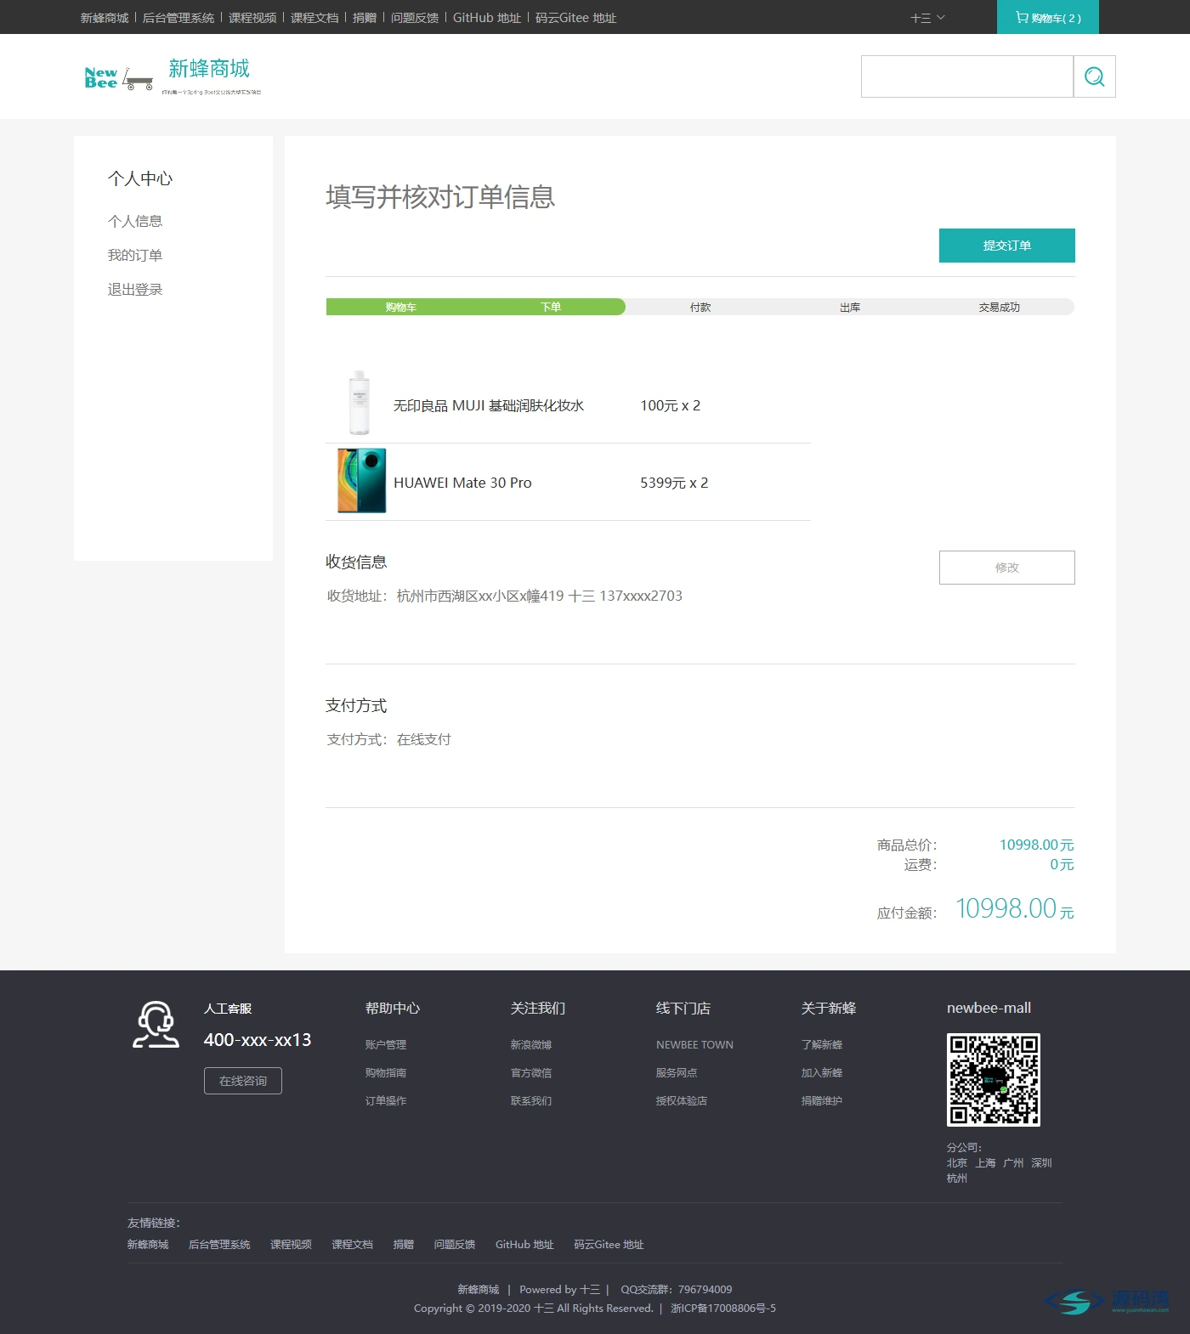Open 后台管理系统 in top bar
This screenshot has width=1190, height=1334.
178,18
